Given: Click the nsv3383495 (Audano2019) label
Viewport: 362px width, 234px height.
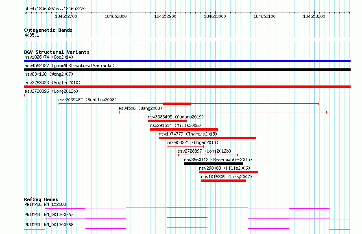Looking at the screenshot, I should (176, 117).
